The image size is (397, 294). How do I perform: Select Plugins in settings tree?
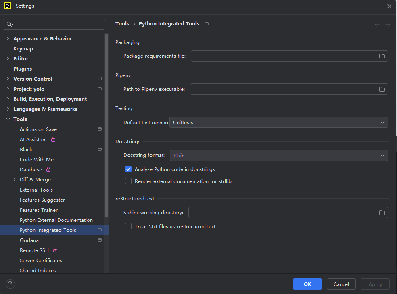(23, 69)
